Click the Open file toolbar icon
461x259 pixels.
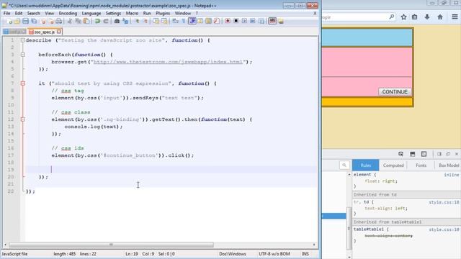pos(17,21)
